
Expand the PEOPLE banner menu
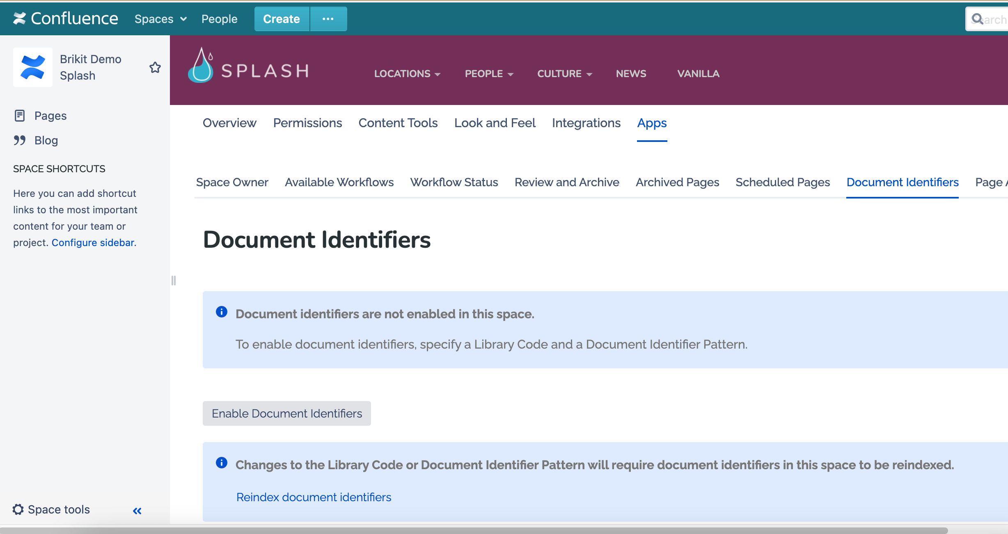pos(489,74)
